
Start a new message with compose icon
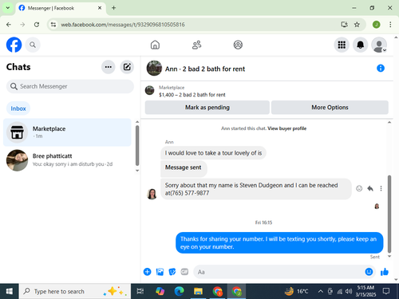pos(127,67)
